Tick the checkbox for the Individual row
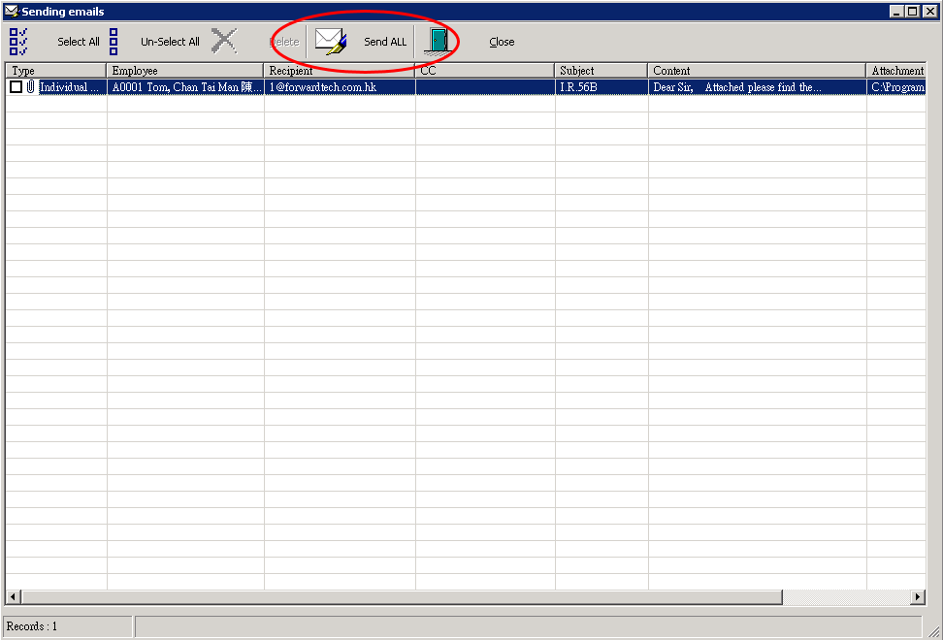943x640 pixels. [16, 87]
